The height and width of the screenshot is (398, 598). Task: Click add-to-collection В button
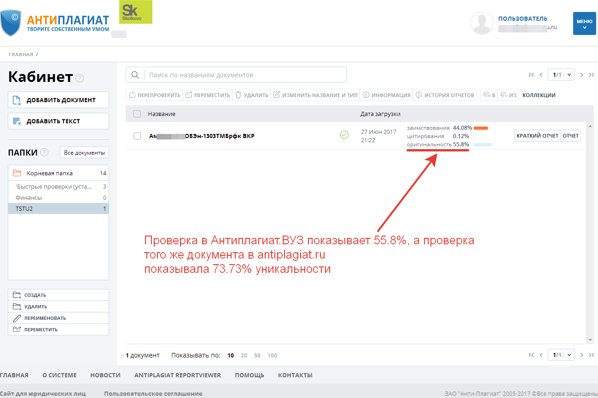pyautogui.click(x=489, y=95)
